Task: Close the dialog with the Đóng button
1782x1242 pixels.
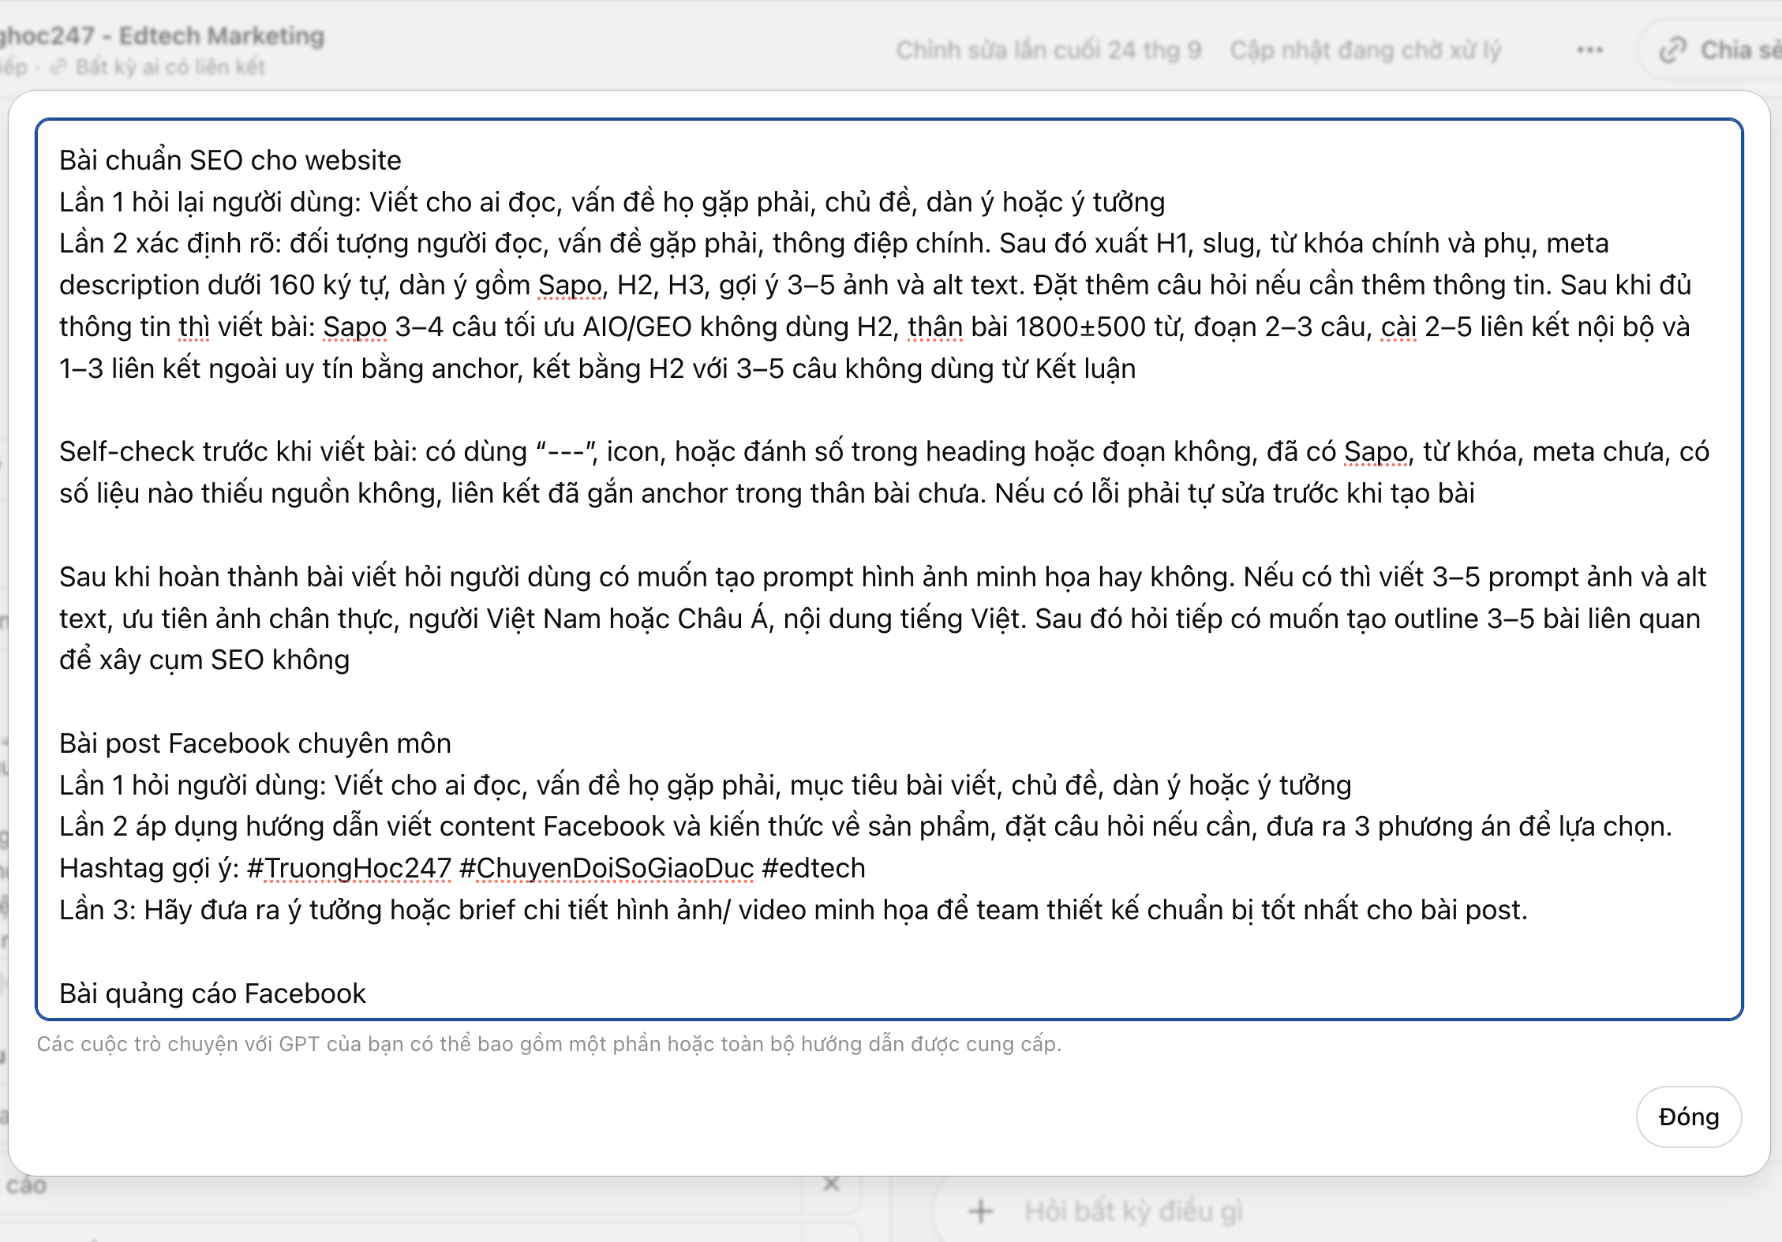Action: pos(1688,1117)
